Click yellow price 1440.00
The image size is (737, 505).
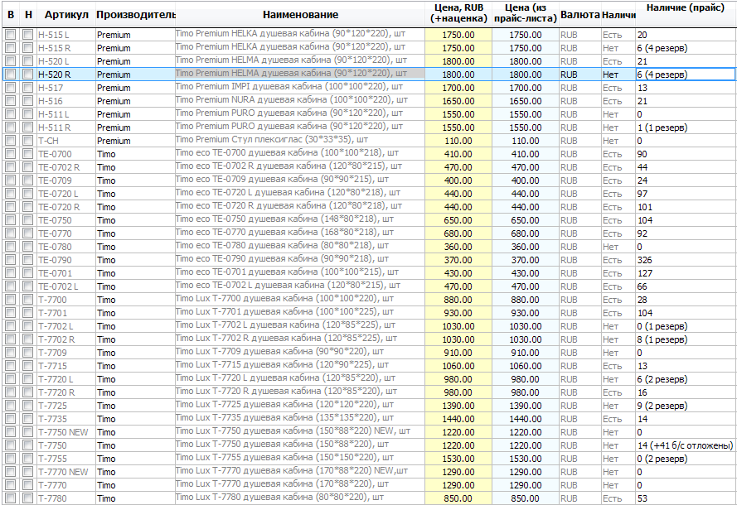(x=458, y=419)
